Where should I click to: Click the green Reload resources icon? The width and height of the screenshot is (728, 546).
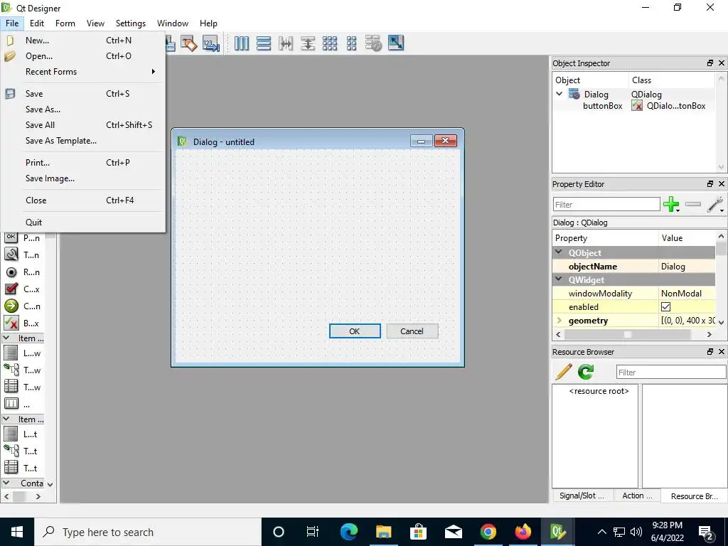pyautogui.click(x=586, y=372)
